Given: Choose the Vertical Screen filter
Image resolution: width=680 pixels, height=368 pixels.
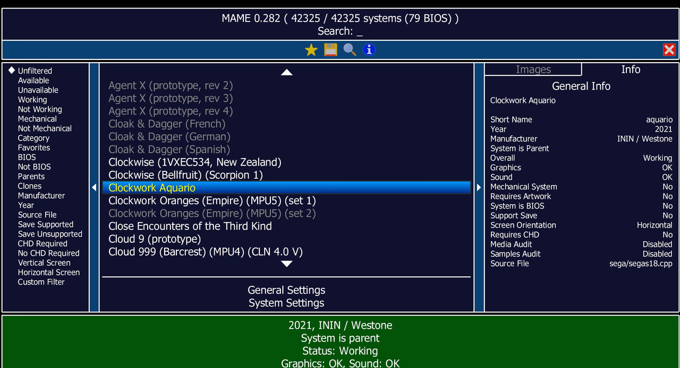Looking at the screenshot, I should tap(44, 262).
